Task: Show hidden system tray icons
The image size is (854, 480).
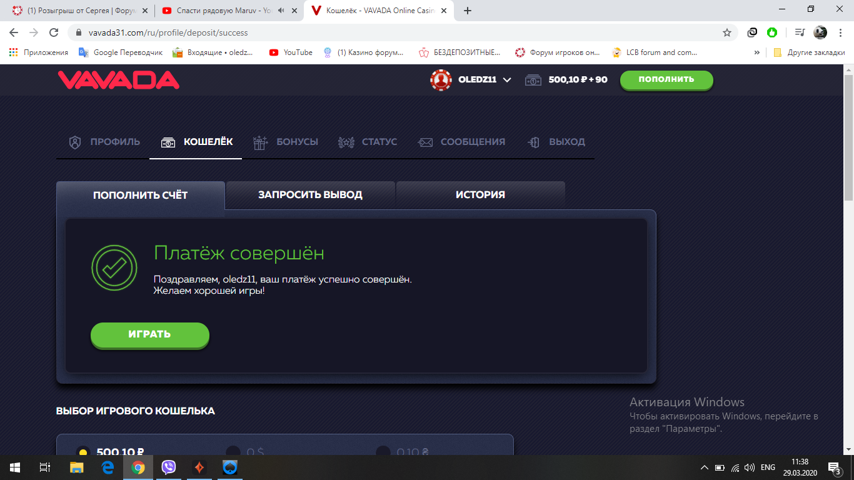Action: coord(705,467)
